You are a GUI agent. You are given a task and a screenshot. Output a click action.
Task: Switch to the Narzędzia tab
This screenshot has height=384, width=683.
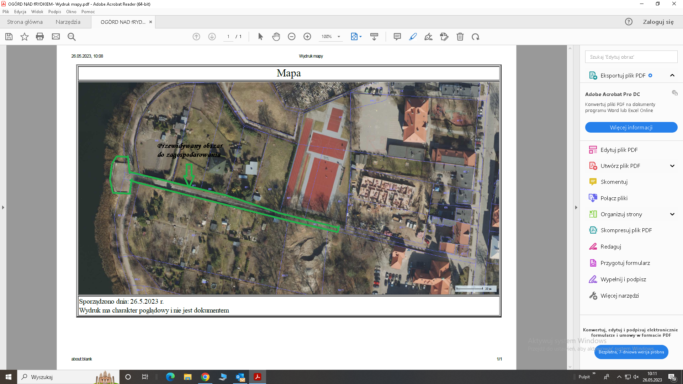coord(68,22)
